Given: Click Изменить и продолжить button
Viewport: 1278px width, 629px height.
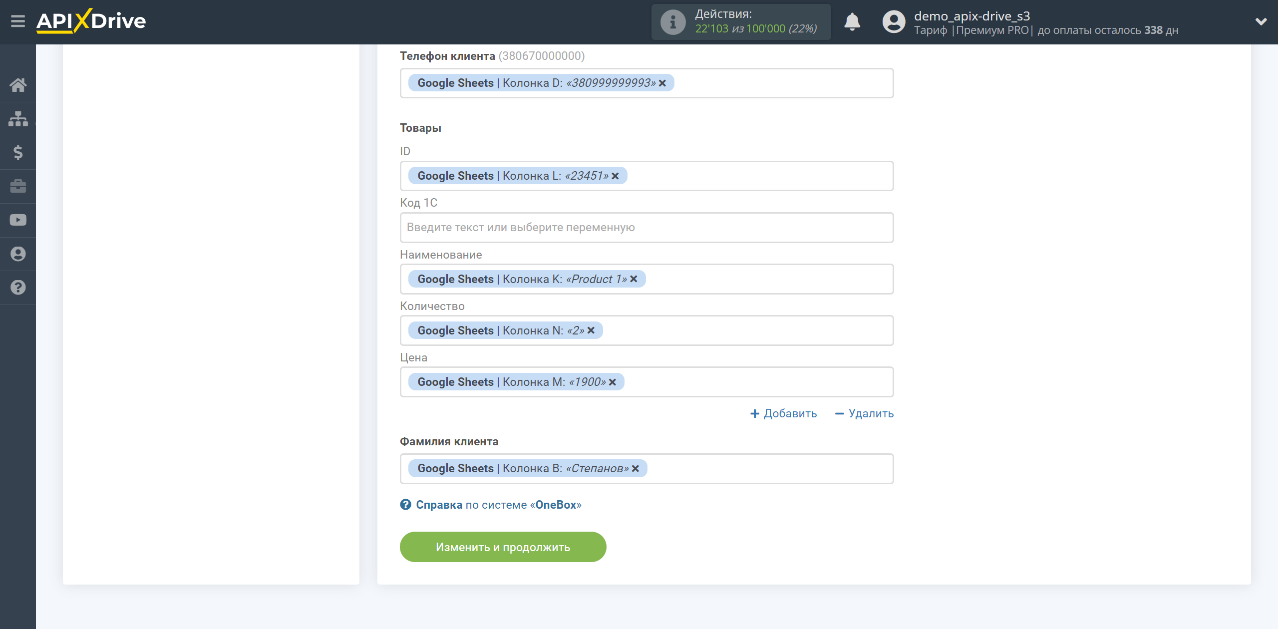Looking at the screenshot, I should tap(503, 547).
